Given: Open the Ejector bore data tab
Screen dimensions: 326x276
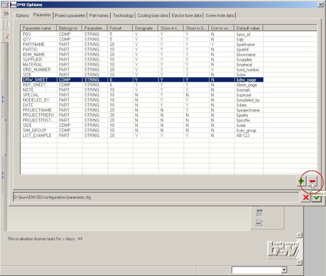Looking at the screenshot, I should 187,15.
